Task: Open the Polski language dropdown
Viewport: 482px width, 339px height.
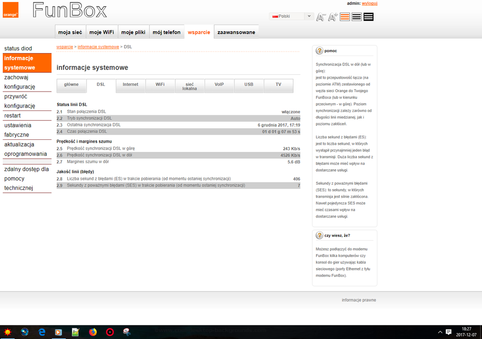Action: click(291, 16)
